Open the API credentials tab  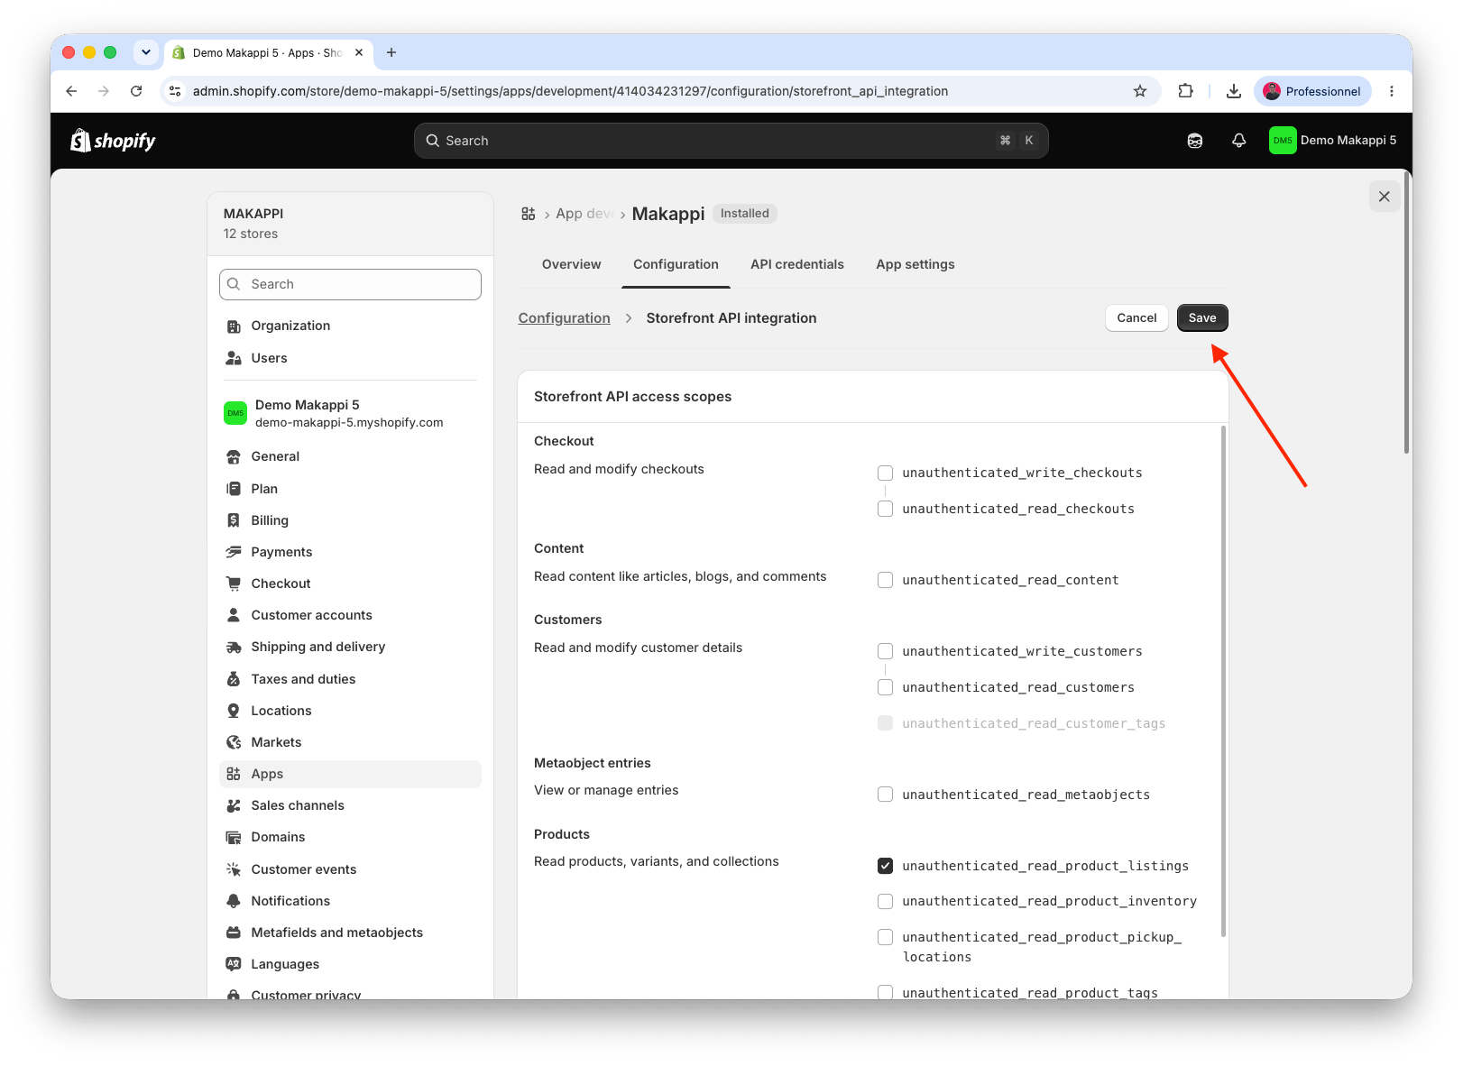coord(797,264)
